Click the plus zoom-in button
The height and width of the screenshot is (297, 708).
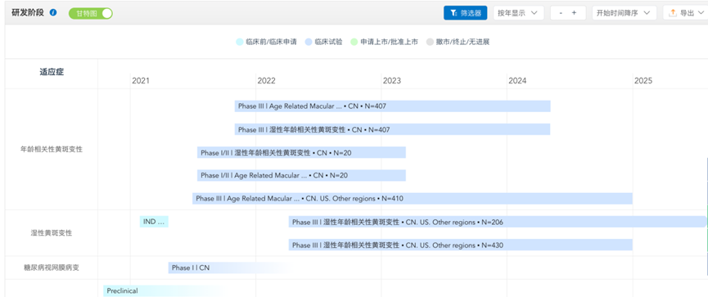(574, 13)
